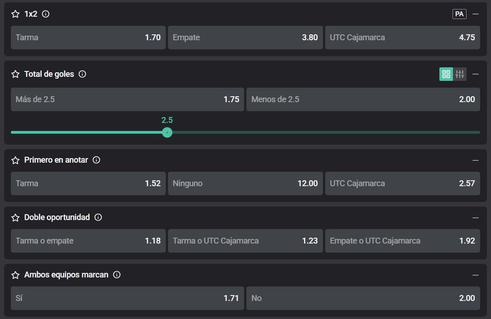491x319 pixels.
Task: Collapse the Primero en anotar section
Action: coord(476,160)
